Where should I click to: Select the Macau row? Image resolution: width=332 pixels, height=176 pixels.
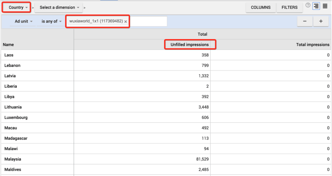point(166,128)
